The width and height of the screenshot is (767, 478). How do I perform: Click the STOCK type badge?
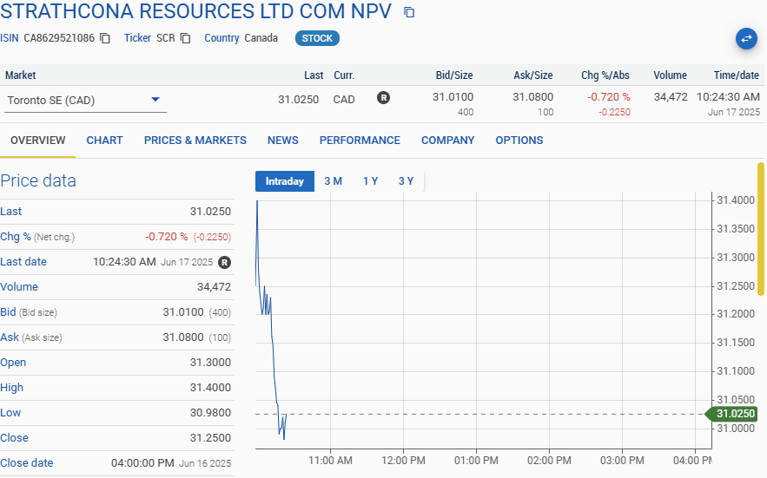(317, 38)
